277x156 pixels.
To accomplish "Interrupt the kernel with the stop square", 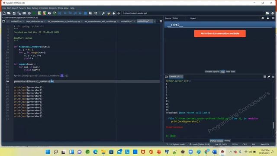I will tap(264, 77).
